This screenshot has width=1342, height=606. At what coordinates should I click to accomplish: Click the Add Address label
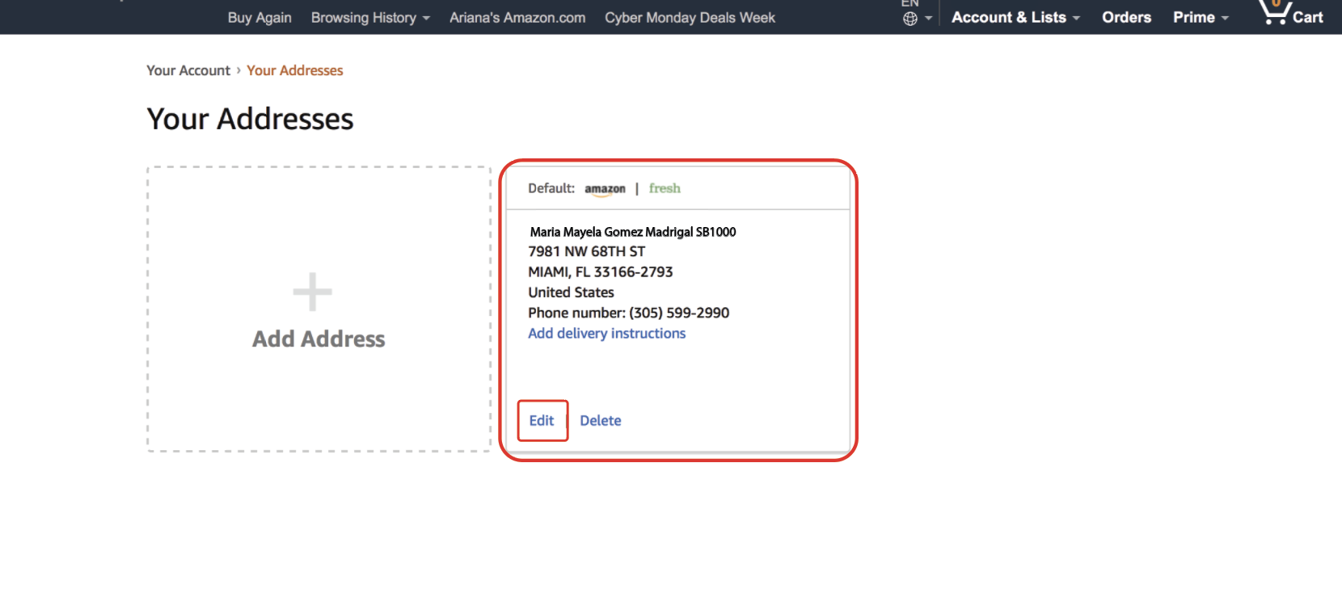(319, 339)
